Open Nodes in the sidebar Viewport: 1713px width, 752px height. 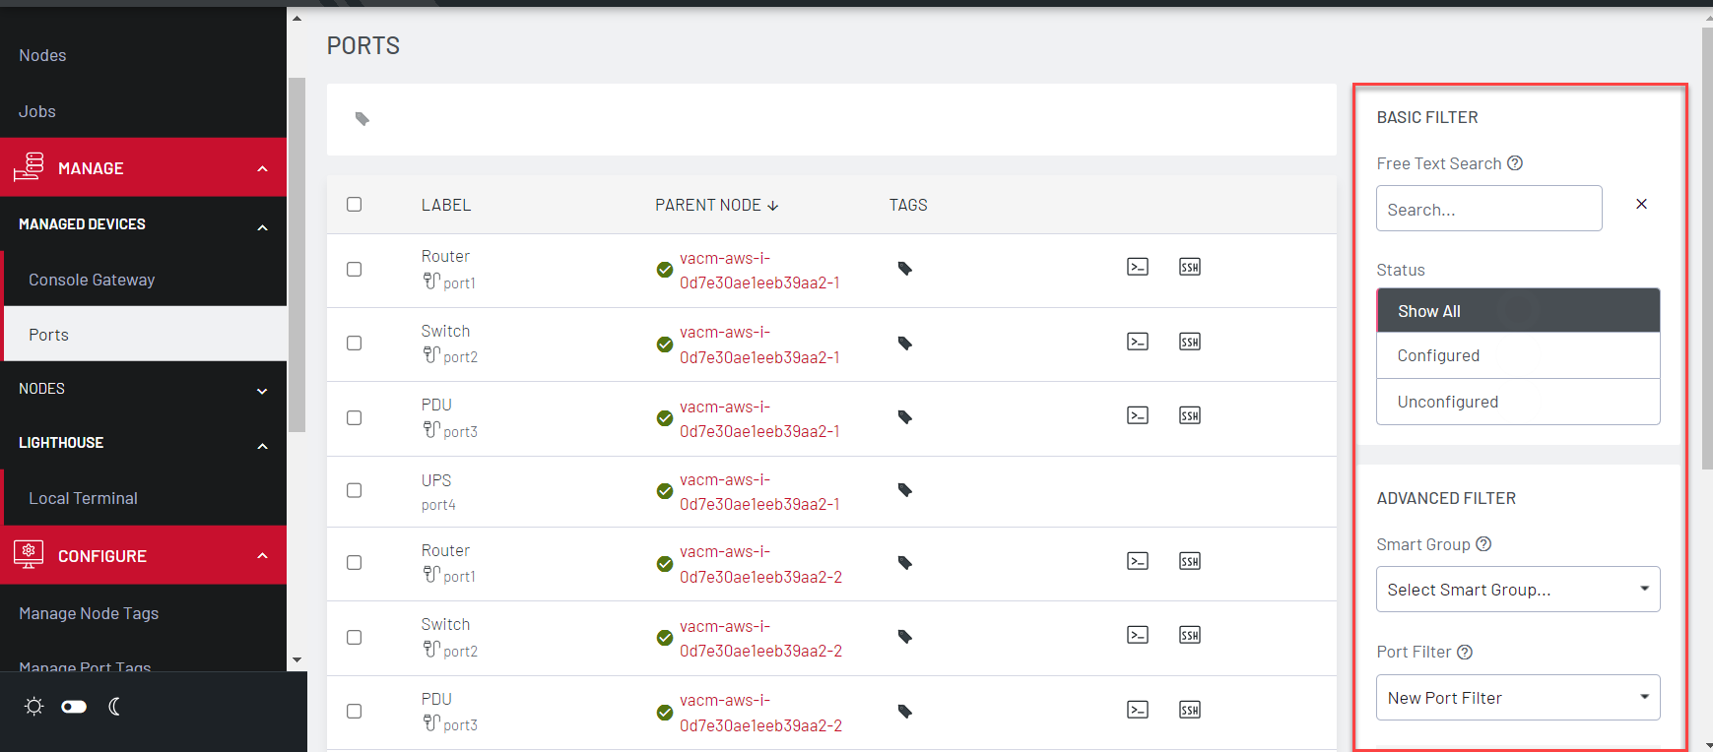click(42, 55)
